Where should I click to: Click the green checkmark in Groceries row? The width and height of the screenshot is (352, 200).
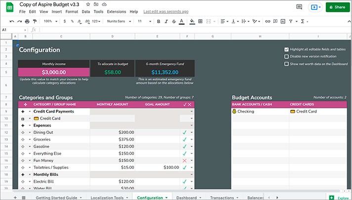[184, 139]
